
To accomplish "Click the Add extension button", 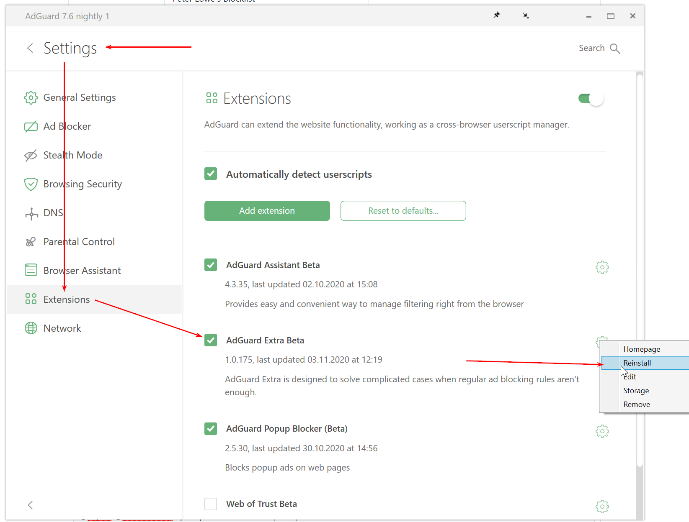I will pyautogui.click(x=267, y=211).
